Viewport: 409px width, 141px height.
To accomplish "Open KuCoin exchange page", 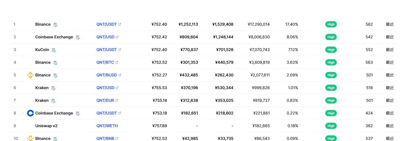I will 42,50.
